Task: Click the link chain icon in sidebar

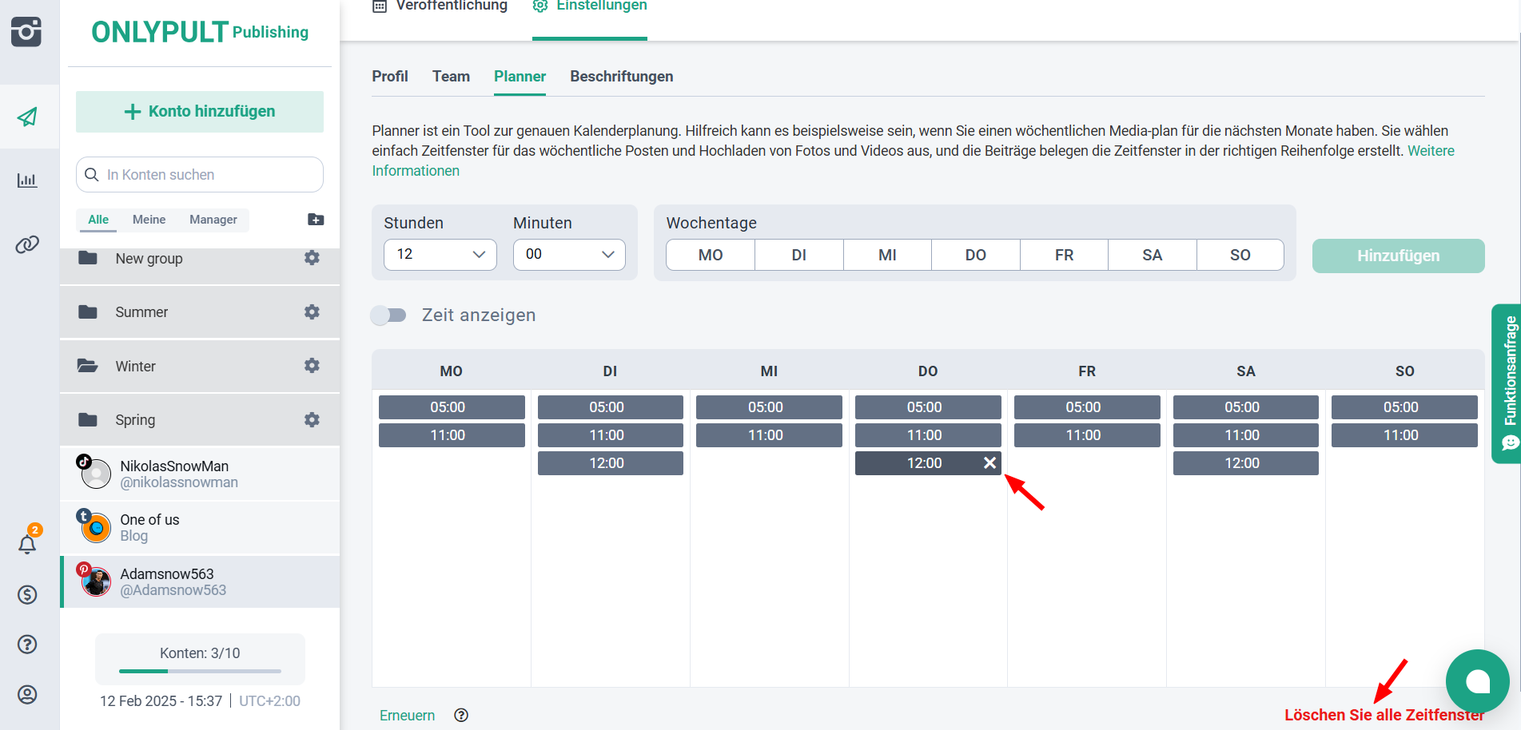Action: click(x=27, y=244)
